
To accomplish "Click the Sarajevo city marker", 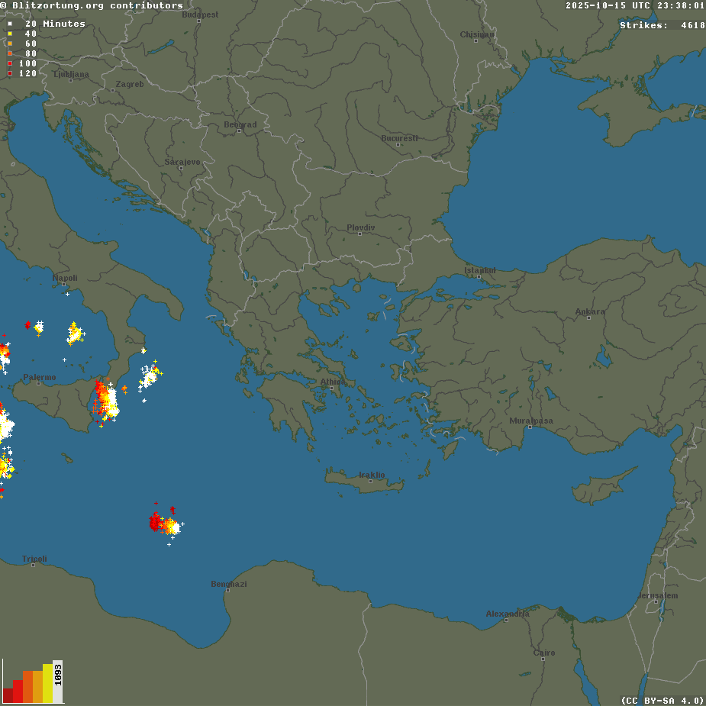I will click(181, 168).
